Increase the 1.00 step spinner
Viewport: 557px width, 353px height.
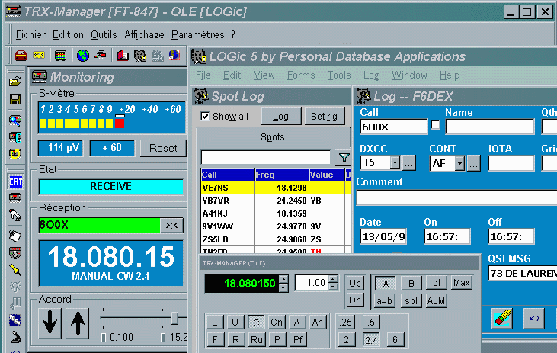[x=333, y=279]
